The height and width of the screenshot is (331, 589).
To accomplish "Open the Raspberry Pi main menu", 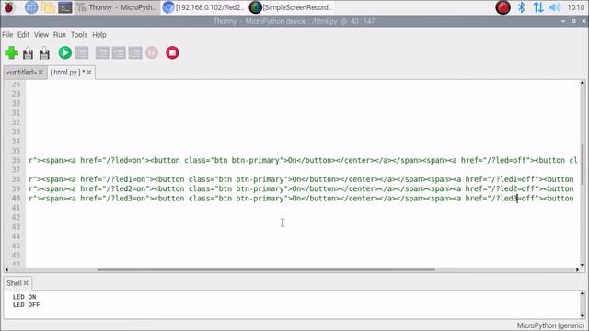I will 8,7.
